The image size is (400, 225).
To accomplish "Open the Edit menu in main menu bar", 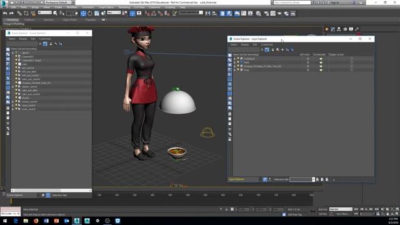I will tap(14, 7).
